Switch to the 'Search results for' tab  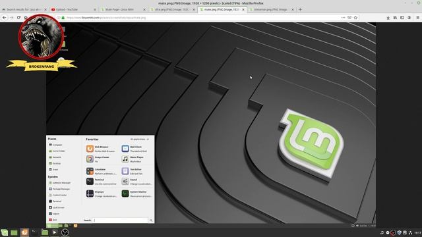coord(24,9)
